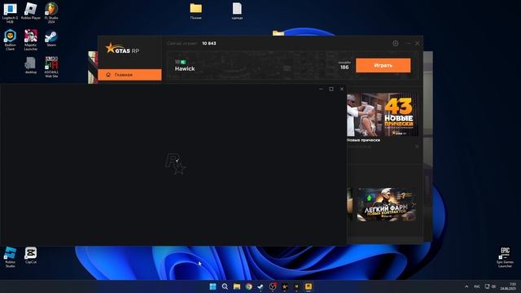Minimize the Rockstar launcher loading window

pos(321,89)
